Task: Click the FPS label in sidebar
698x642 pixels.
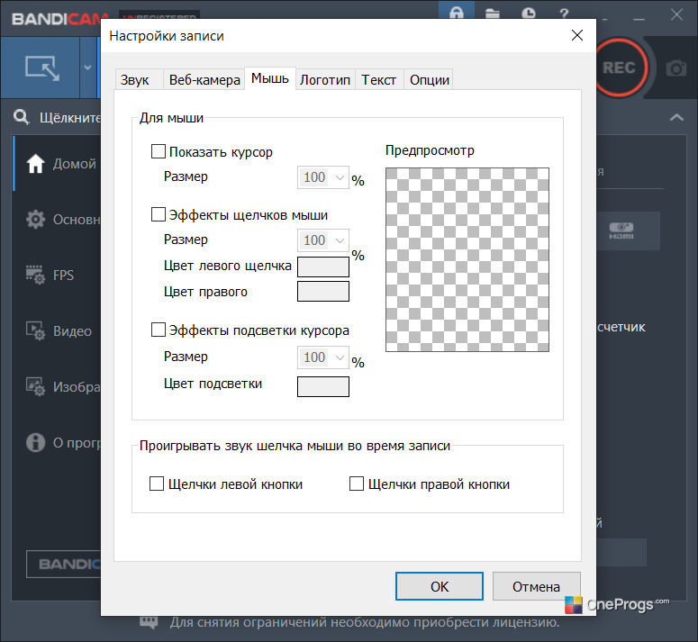Action: [x=63, y=276]
